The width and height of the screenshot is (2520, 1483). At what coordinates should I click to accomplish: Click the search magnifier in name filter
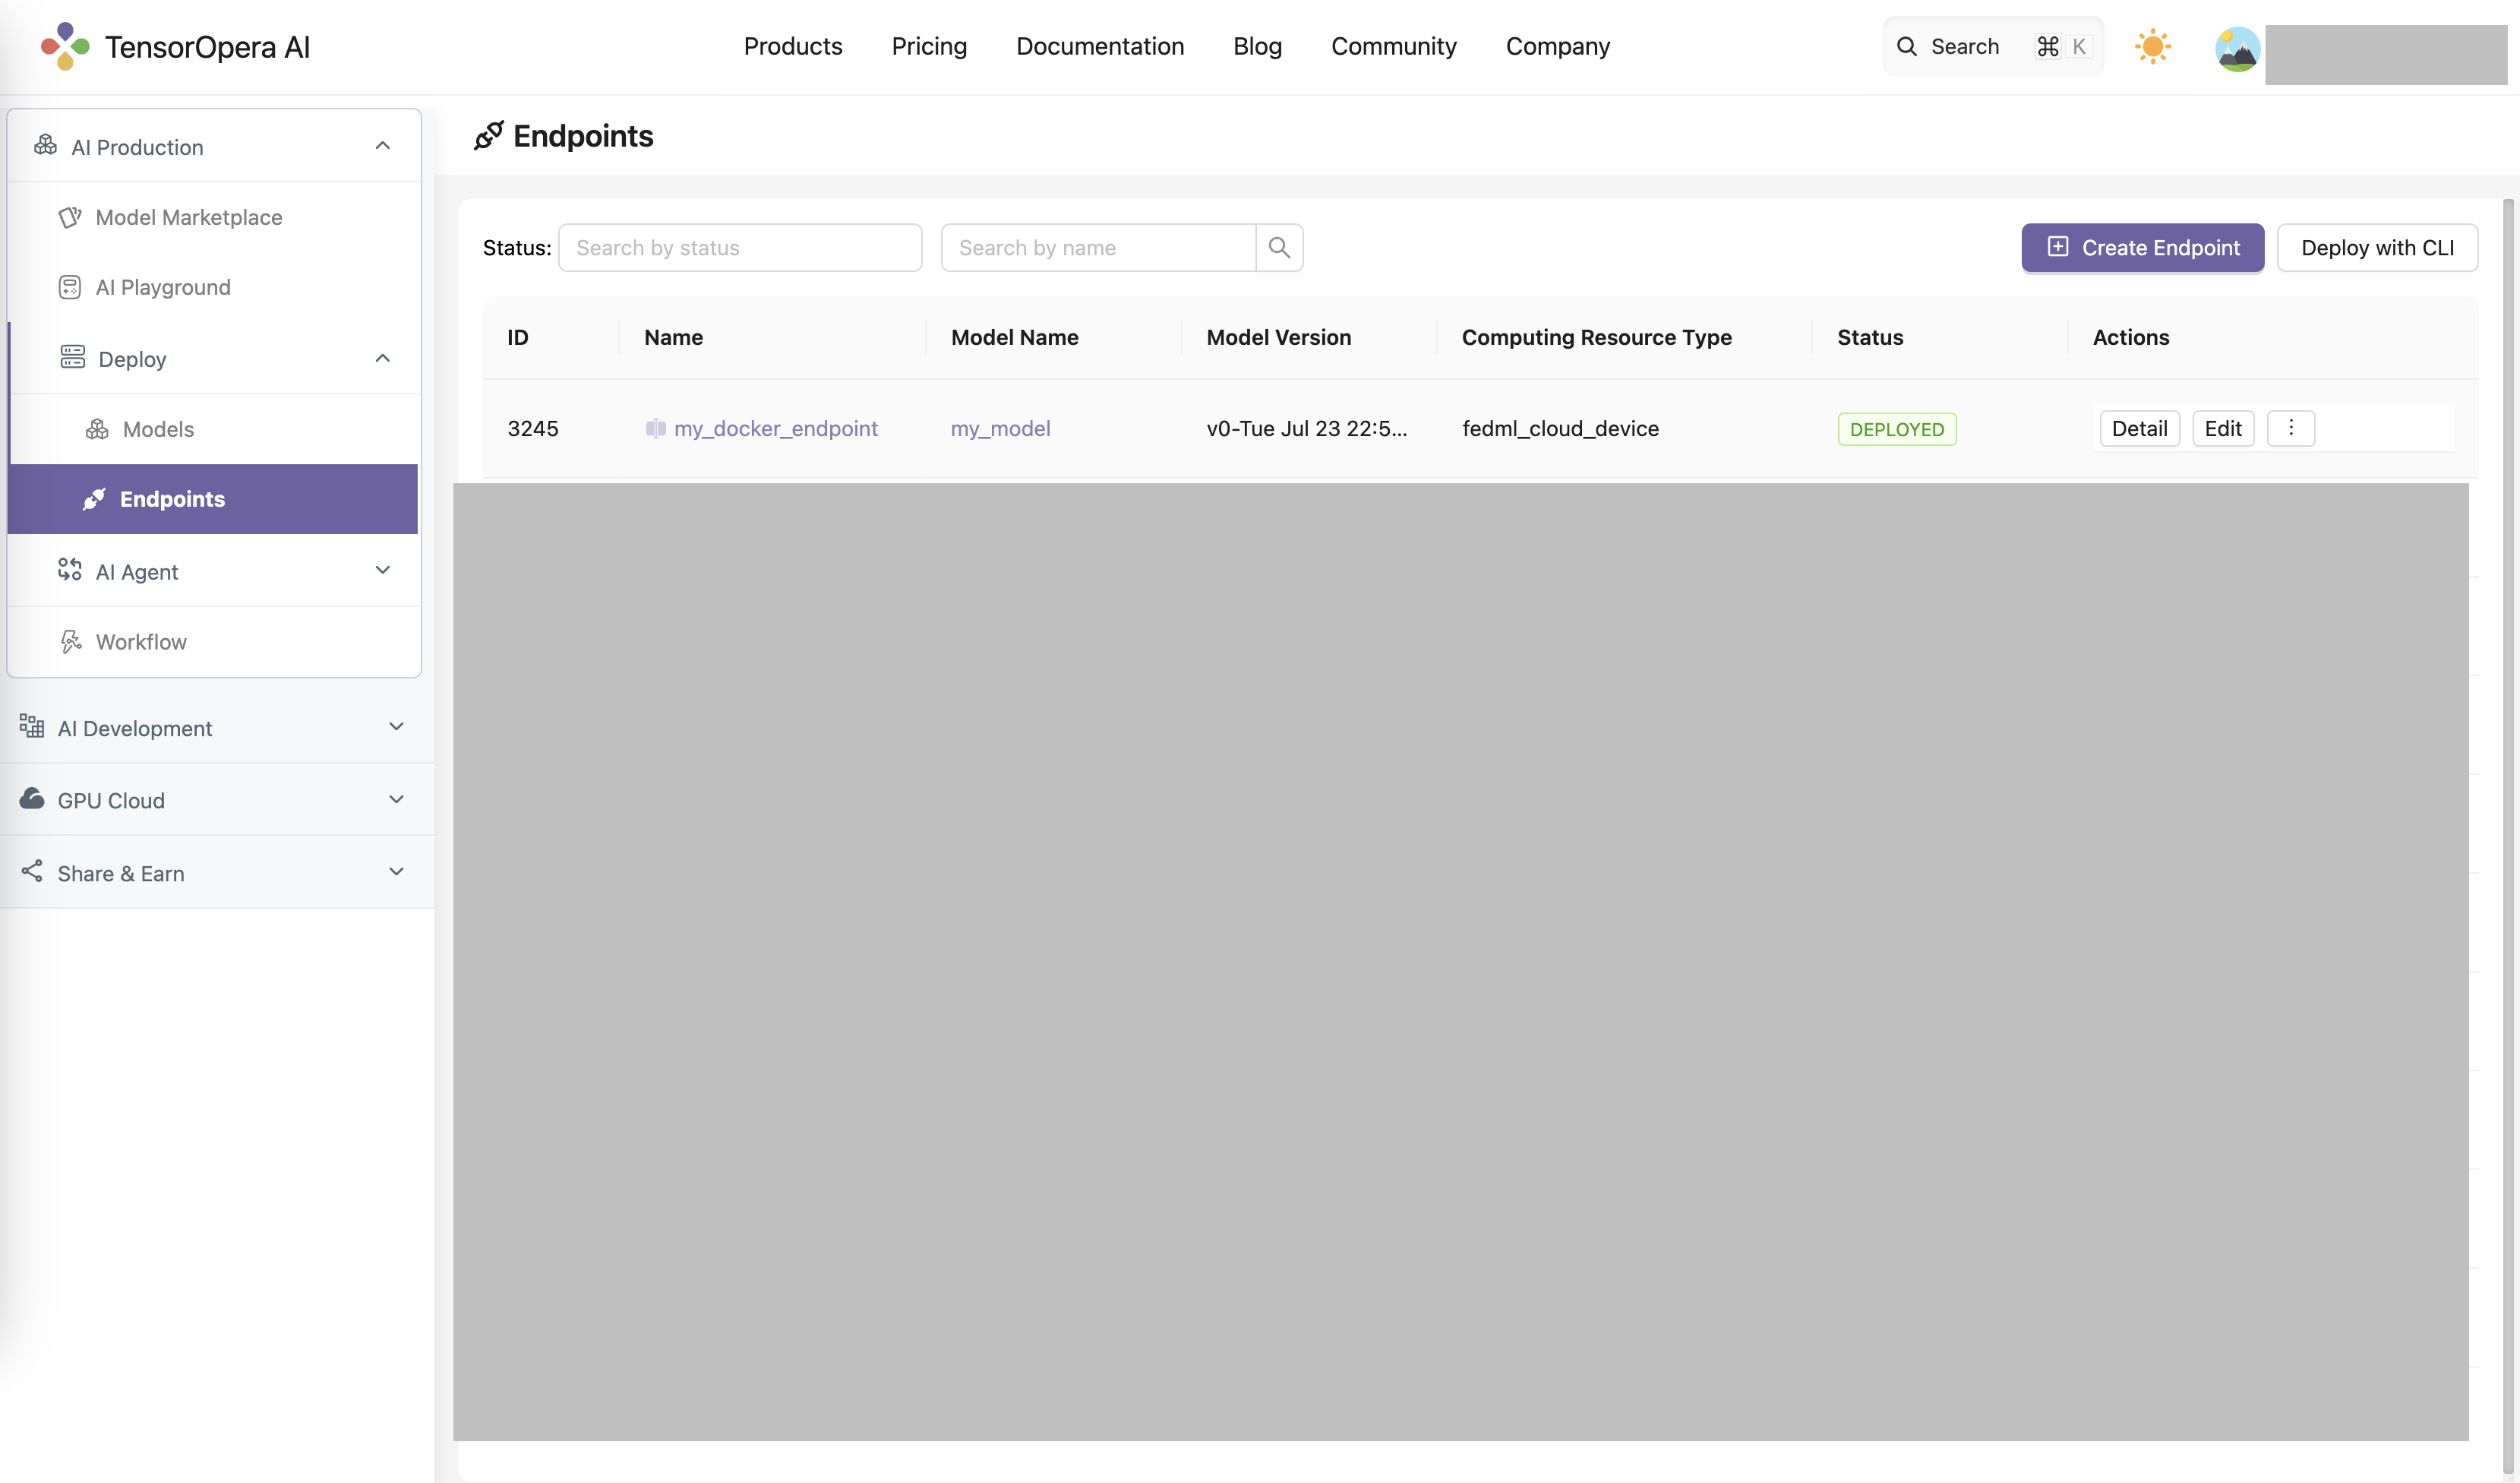click(1279, 247)
